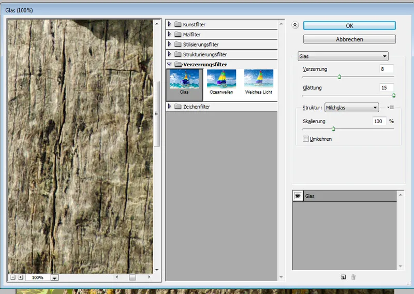
Task: Select the Weiches Licht filter thumbnail
Action: pos(259,82)
